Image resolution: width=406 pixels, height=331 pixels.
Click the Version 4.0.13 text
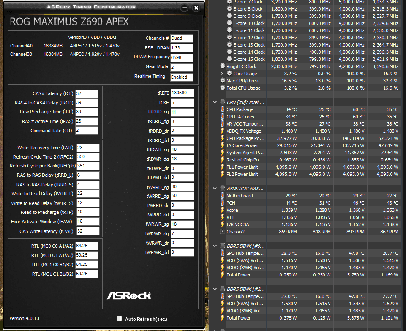click(x=25, y=318)
